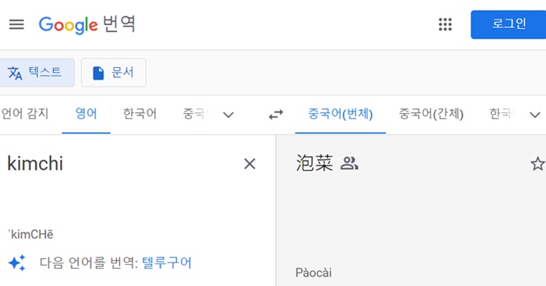
Task: Click the 로그인 button
Action: (x=509, y=24)
